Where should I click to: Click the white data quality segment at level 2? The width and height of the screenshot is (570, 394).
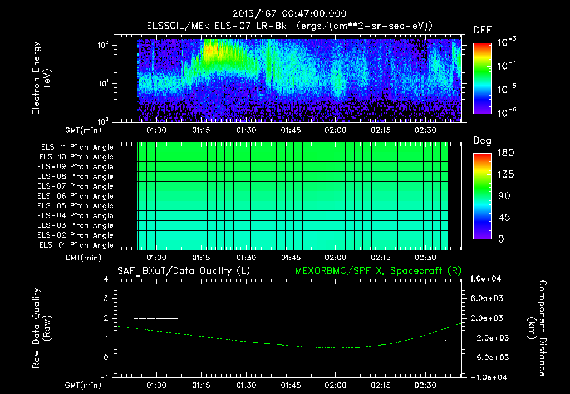(156, 319)
